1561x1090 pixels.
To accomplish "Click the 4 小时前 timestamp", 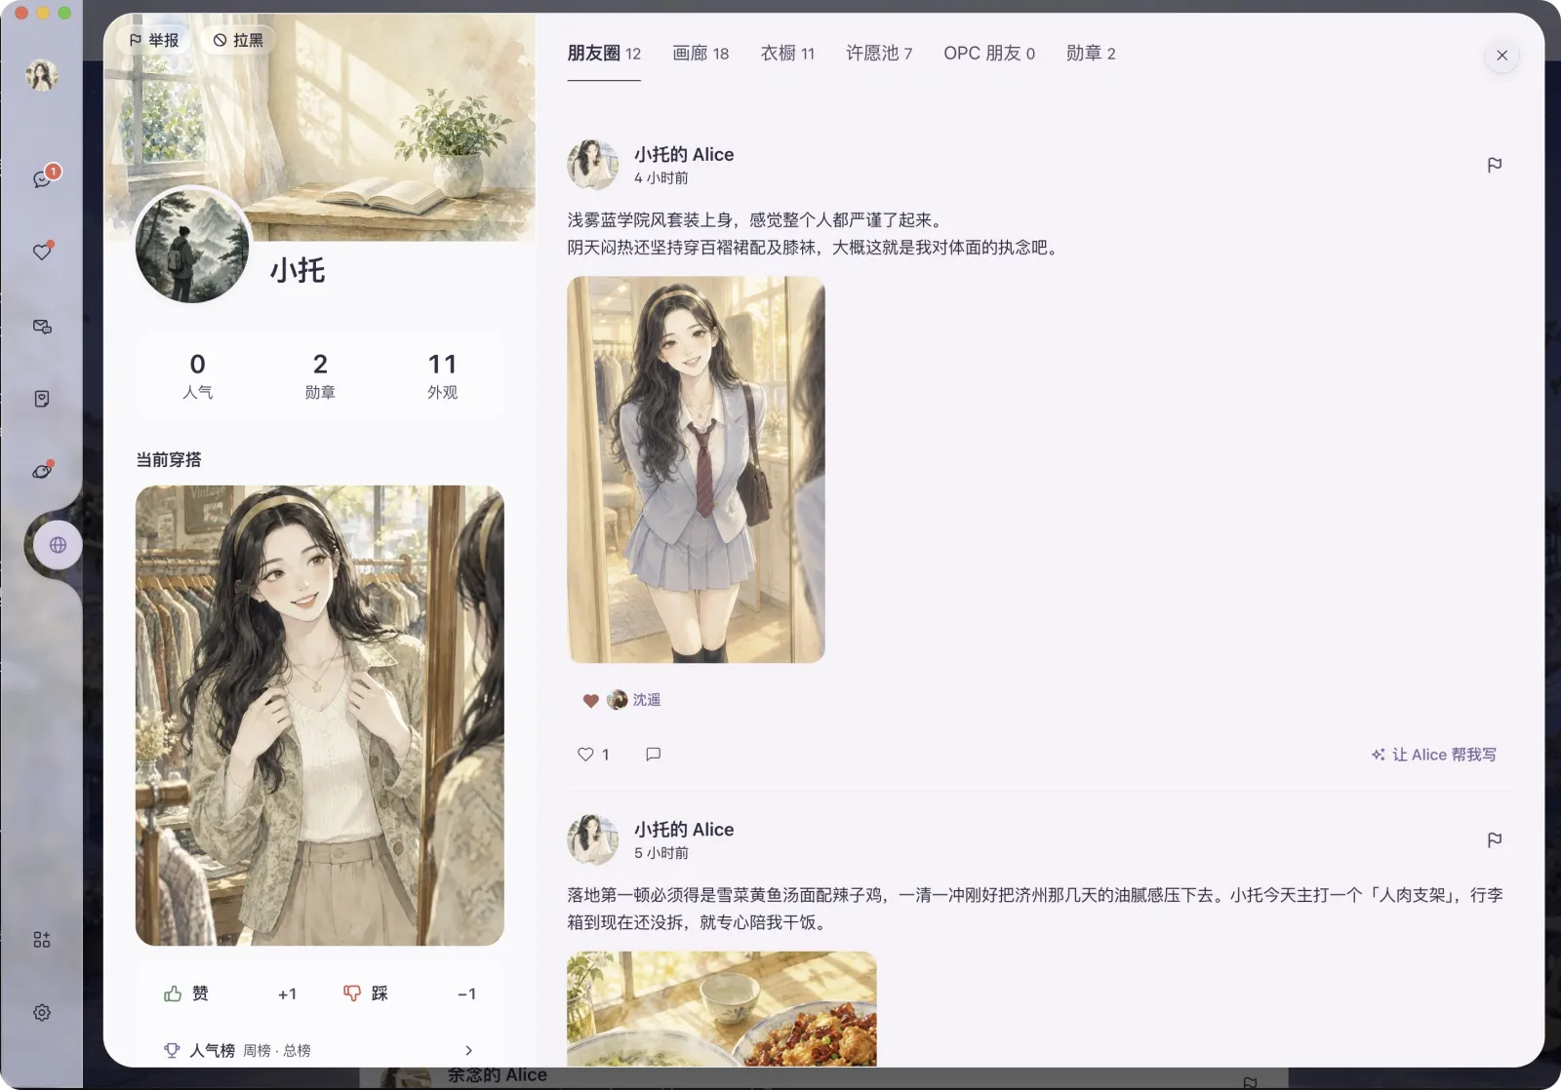I will [x=660, y=178].
